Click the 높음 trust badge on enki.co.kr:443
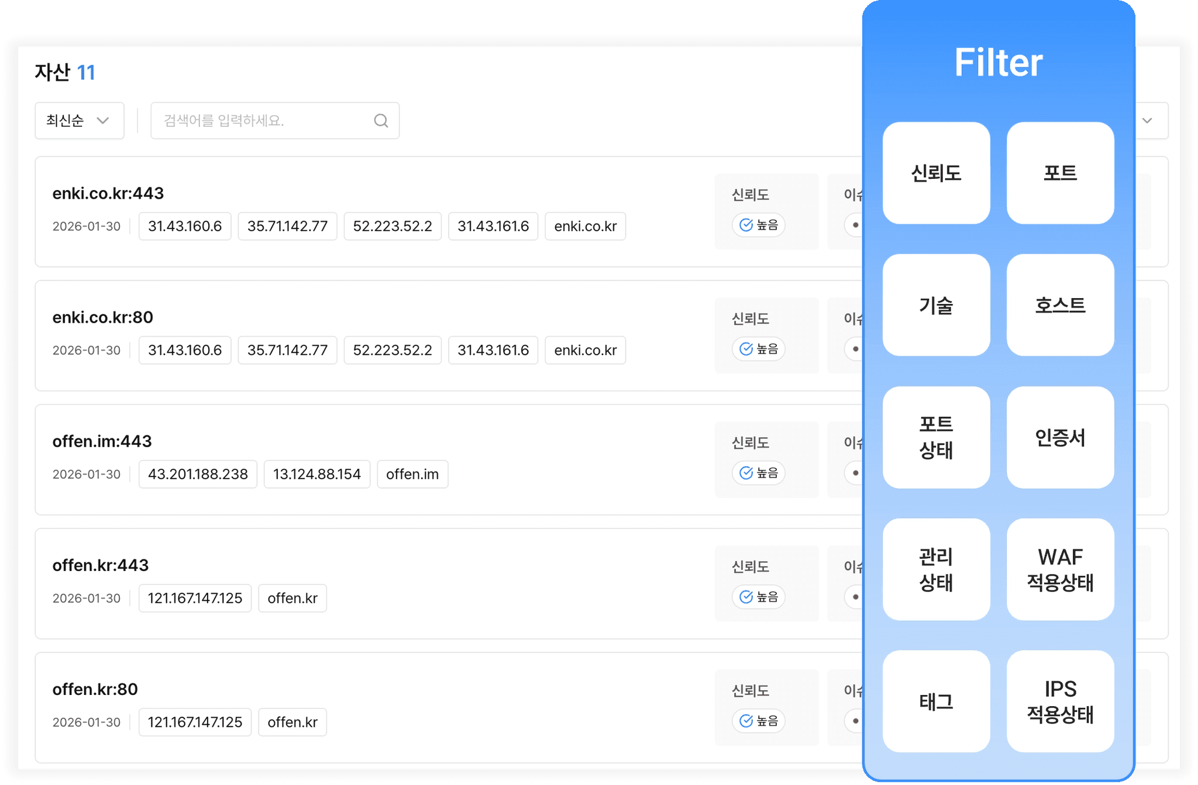 pyautogui.click(x=758, y=225)
